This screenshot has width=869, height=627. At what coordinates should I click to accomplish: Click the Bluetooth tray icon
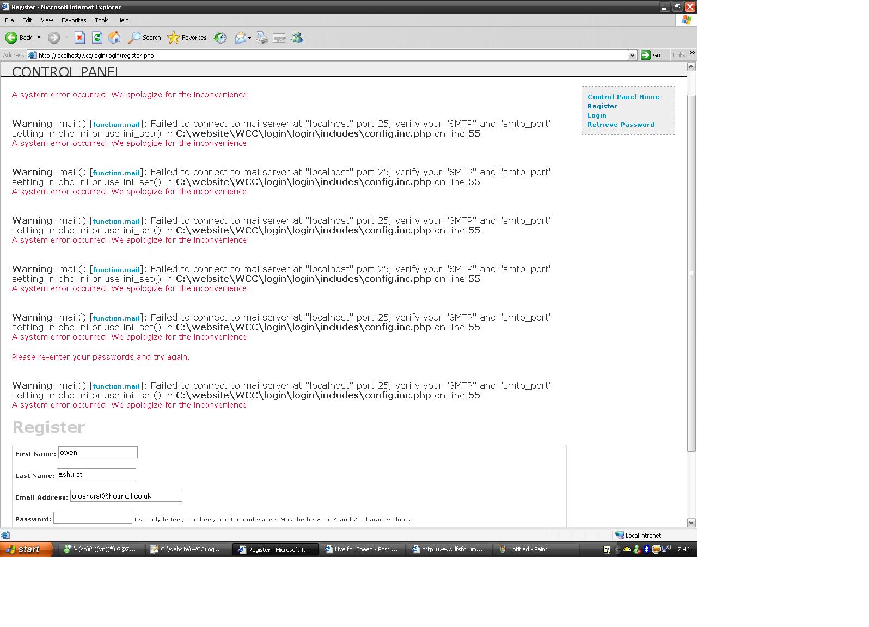646,550
